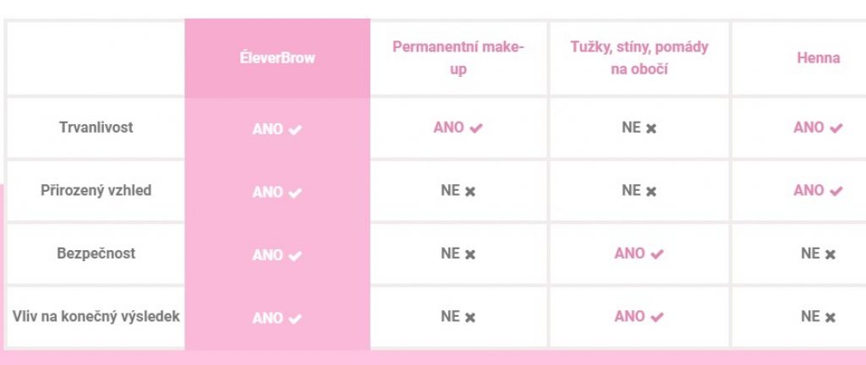This screenshot has height=365, width=866.
Task: Click the Permanentní make-up Trvanlivost checkmark
Action: coord(476,128)
